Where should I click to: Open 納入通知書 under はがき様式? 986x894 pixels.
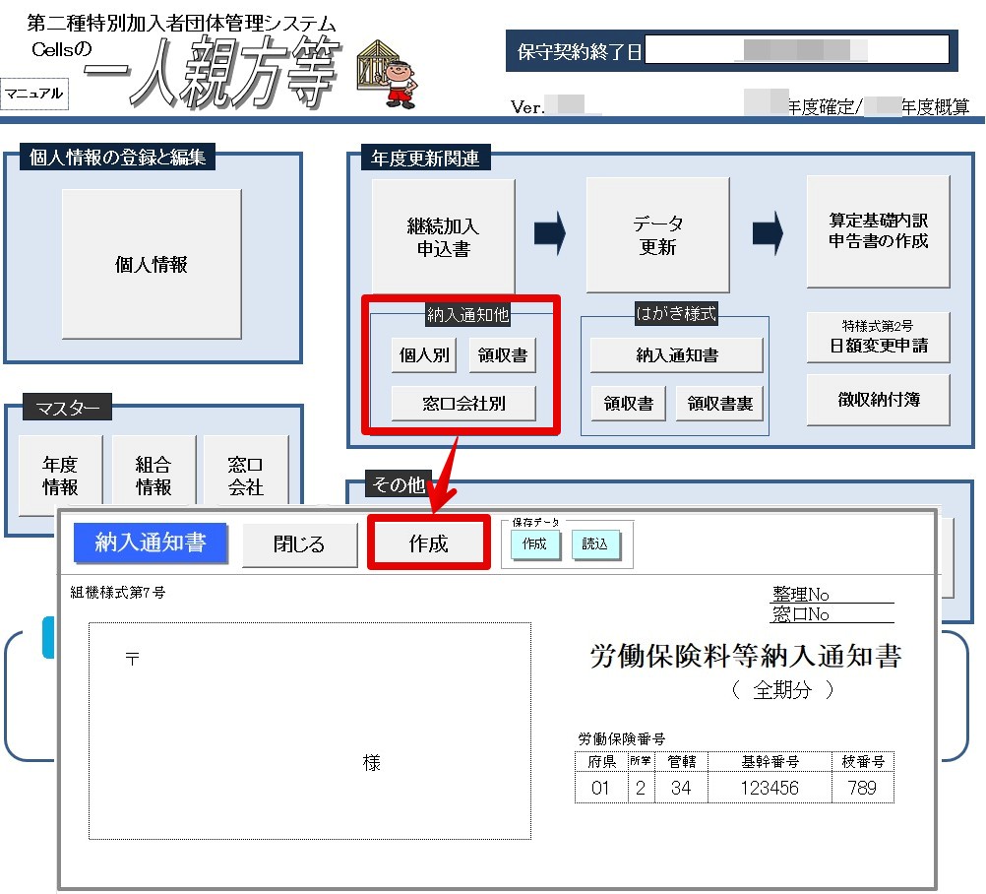(x=676, y=355)
